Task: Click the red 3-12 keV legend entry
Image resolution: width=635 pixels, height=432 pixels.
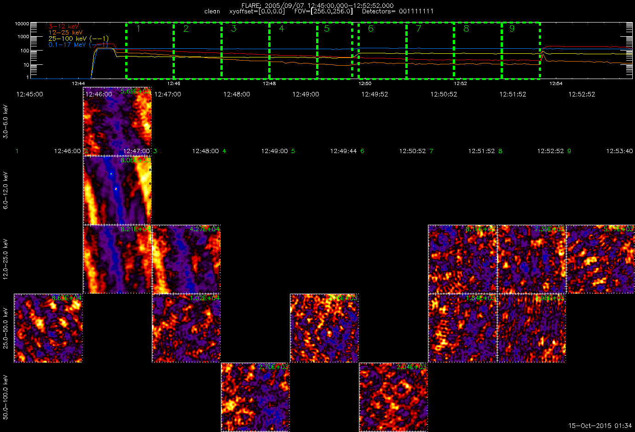Action: coord(63,27)
